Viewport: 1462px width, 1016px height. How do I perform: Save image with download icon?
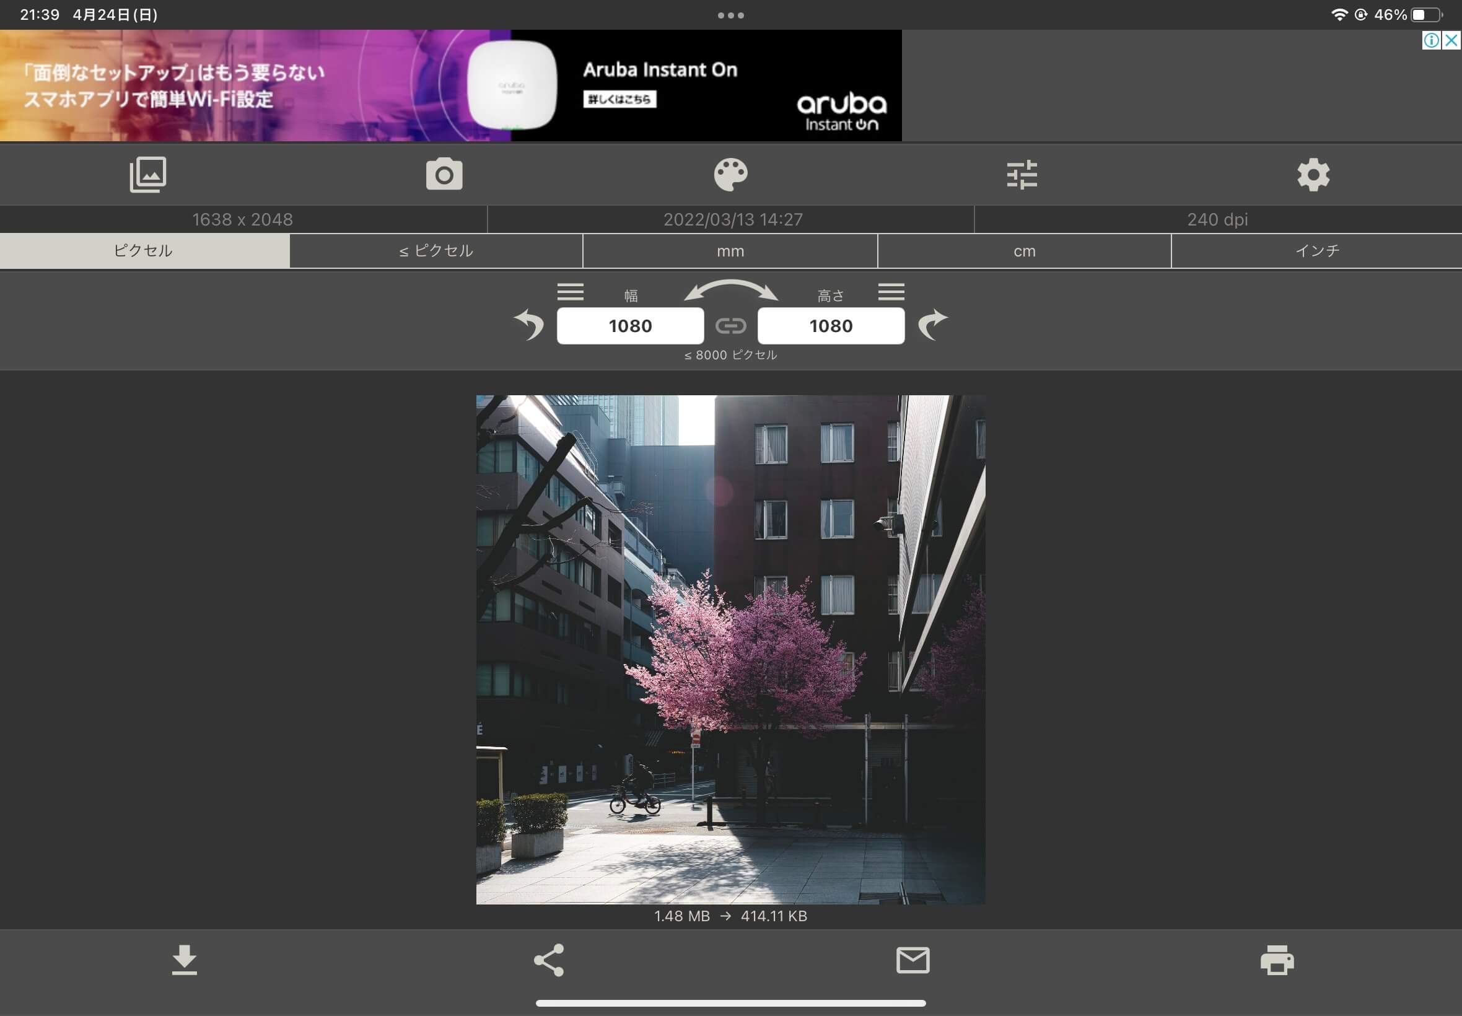point(185,960)
